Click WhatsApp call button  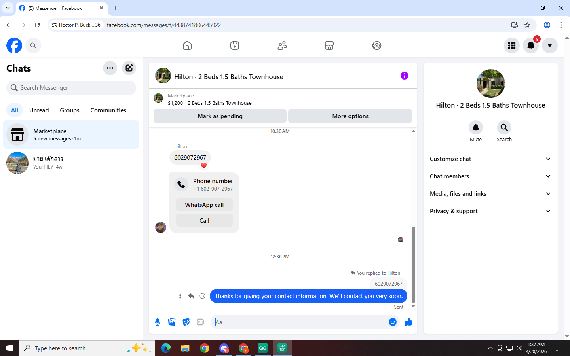pyautogui.click(x=204, y=205)
